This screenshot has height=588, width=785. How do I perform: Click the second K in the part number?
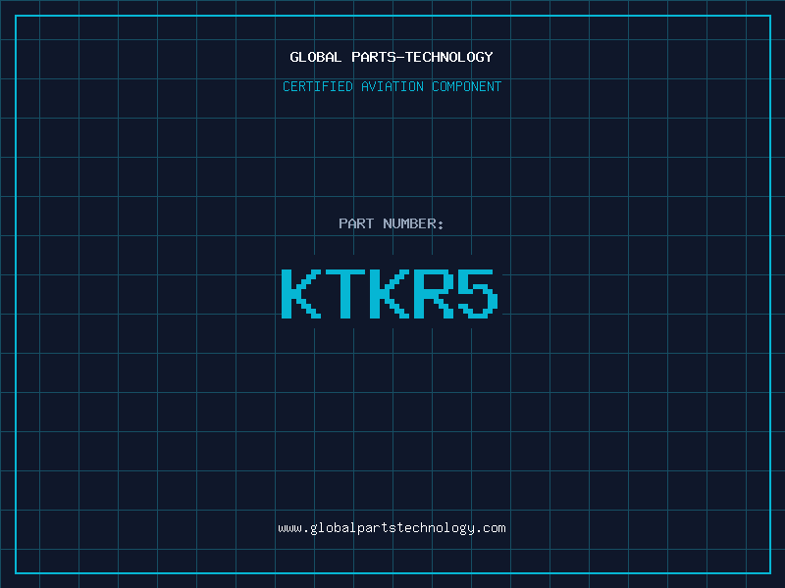[390, 293]
